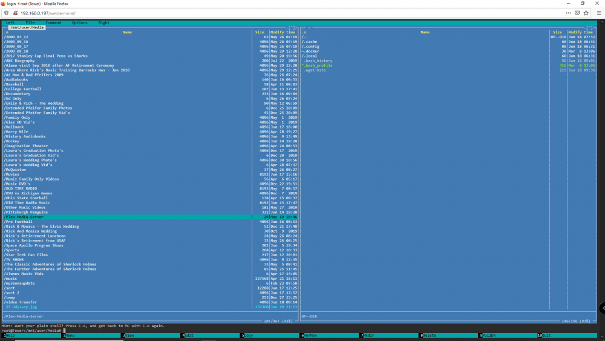Select the /Hallmark directory
Screen dimensions: 605x341
13,127
